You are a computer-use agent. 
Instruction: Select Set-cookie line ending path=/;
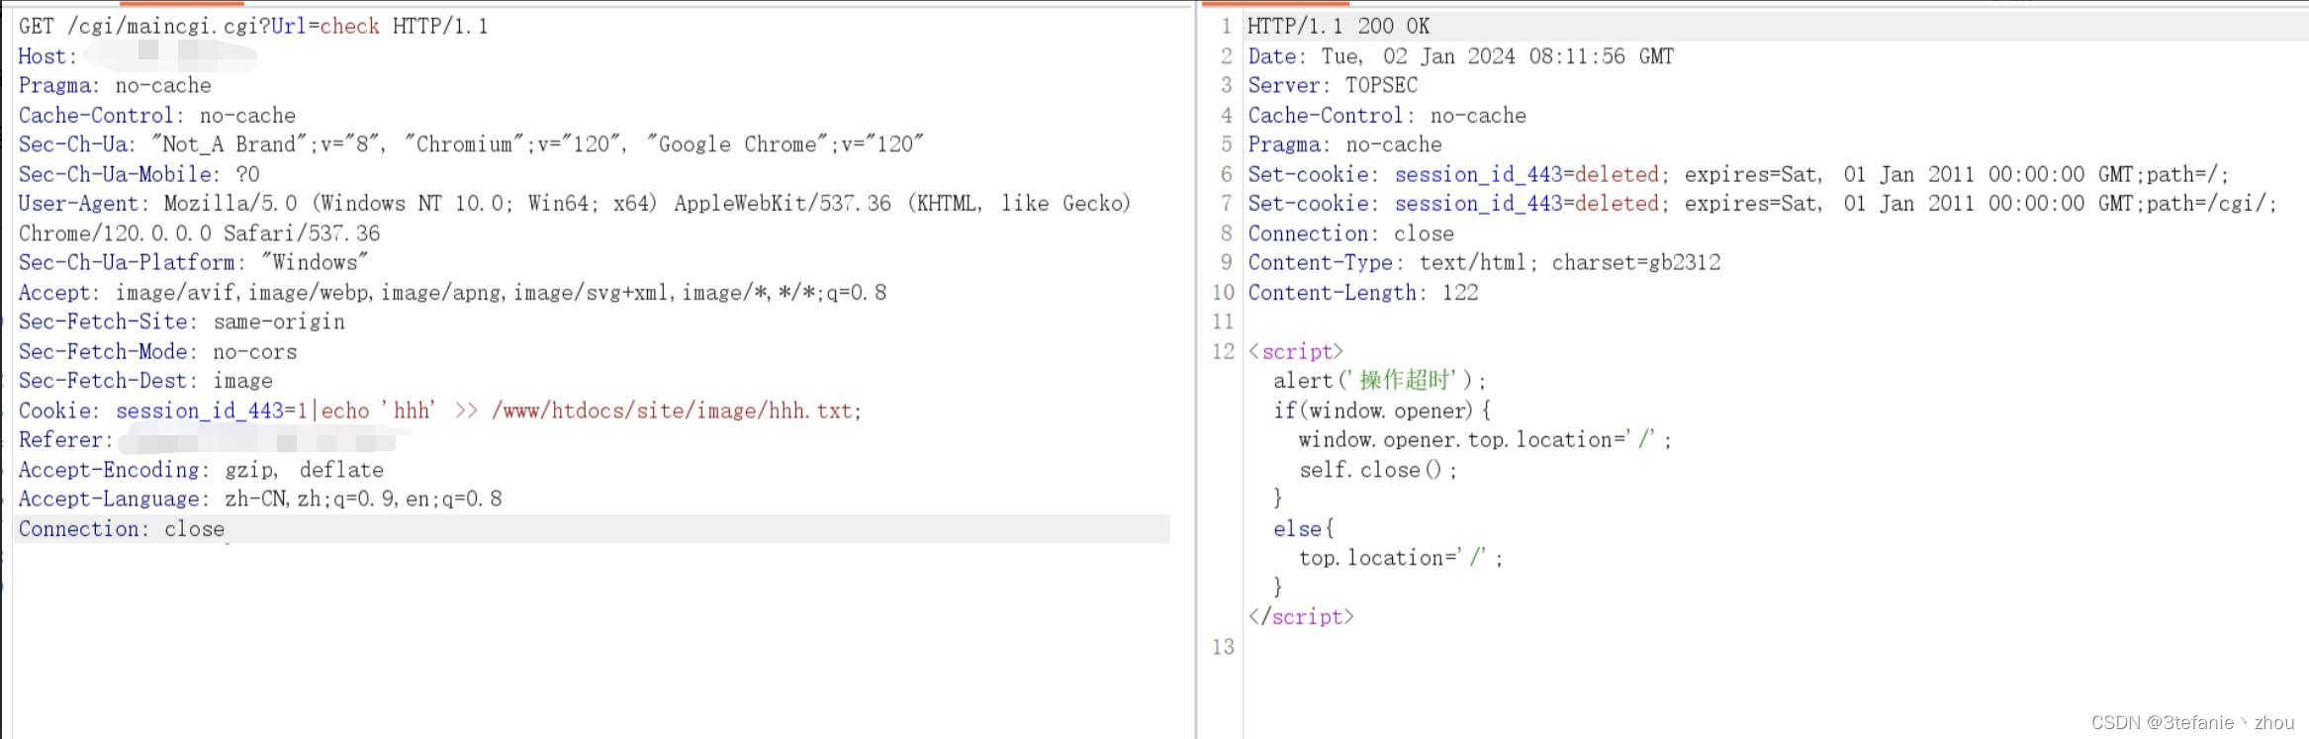(1738, 174)
